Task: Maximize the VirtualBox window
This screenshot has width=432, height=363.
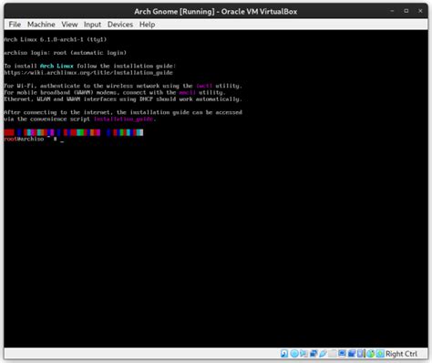Action: [x=406, y=11]
